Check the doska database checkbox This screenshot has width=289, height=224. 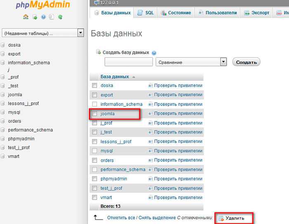[95, 85]
